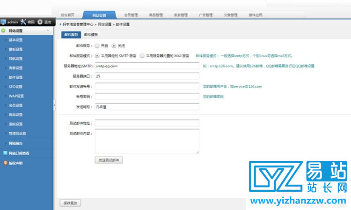This screenshot has height=210, width=351.
Task: Open 管理员设置 in the sidebar
Action: [17, 133]
